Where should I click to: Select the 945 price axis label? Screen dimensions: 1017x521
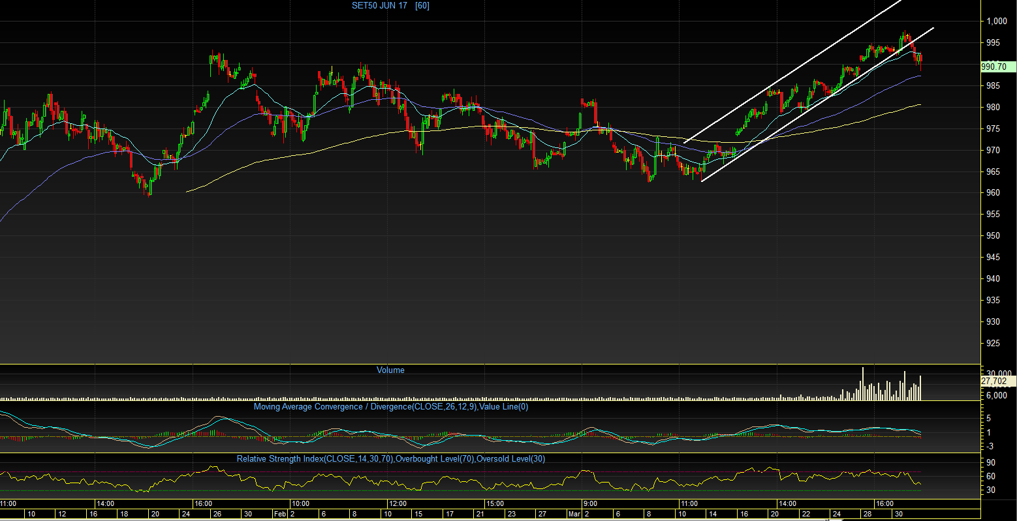(x=993, y=258)
